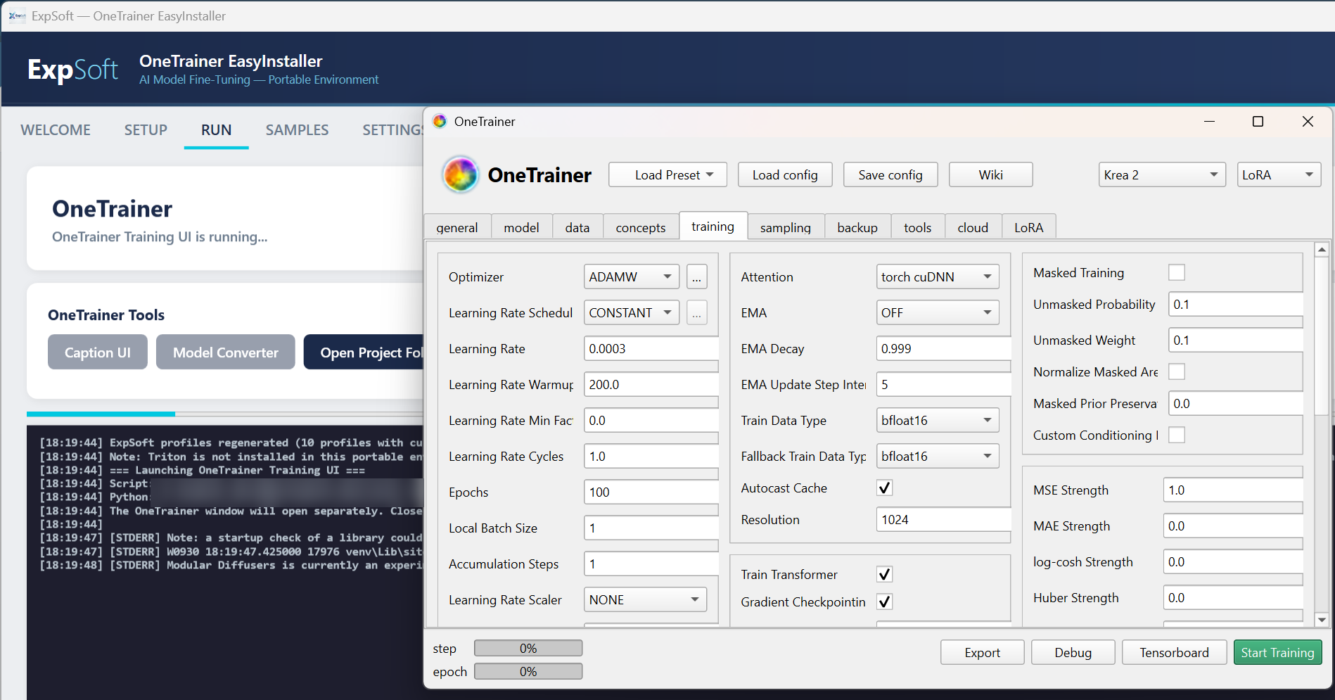Click the ExpSoft window title bar icon

[x=18, y=15]
